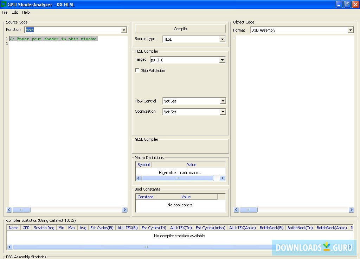Expand the Target ps_3_0 dropdown
Viewport: 360px width, 259px height.
[x=222, y=60]
